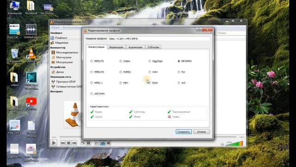Click the Untitled.wpp audio file icon
Image resolution: width=296 pixels, height=167 pixels.
tap(31, 32)
